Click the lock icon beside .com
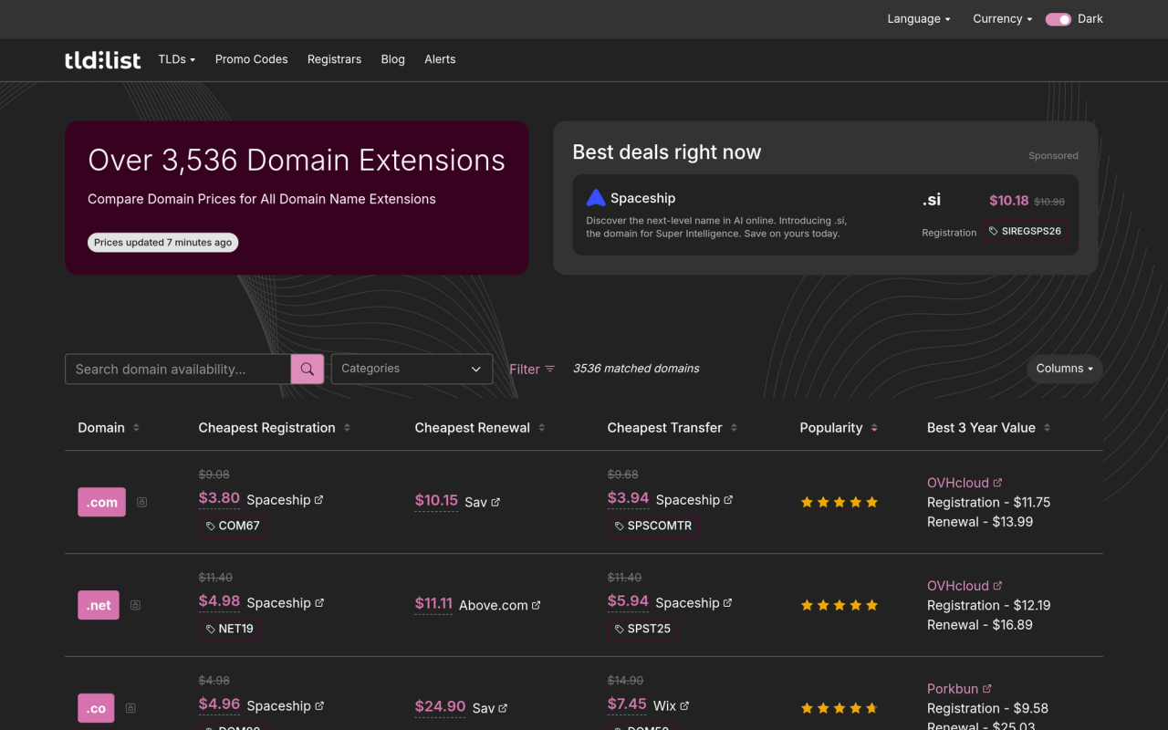This screenshot has height=730, width=1168. click(141, 502)
